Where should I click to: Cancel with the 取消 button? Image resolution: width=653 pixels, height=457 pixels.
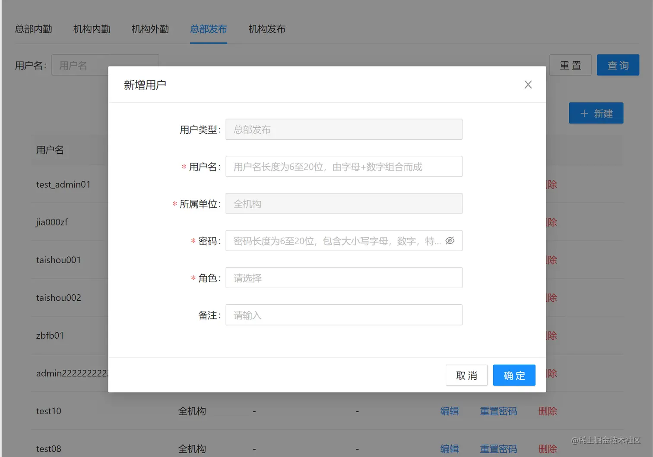click(466, 375)
